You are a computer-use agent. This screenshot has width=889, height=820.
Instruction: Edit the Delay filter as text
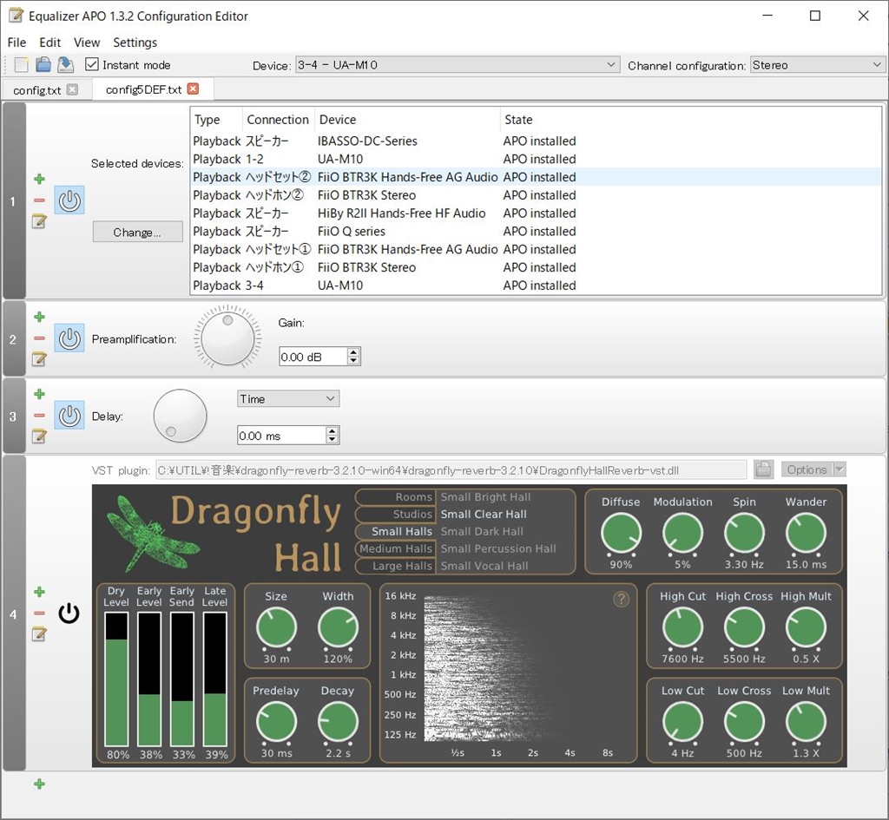tap(39, 436)
